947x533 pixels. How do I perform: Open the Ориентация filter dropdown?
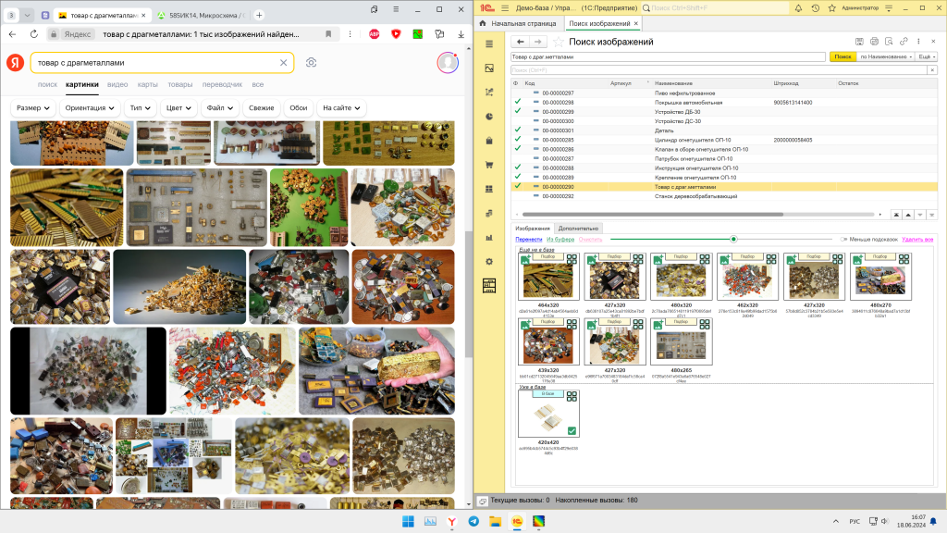pyautogui.click(x=90, y=108)
